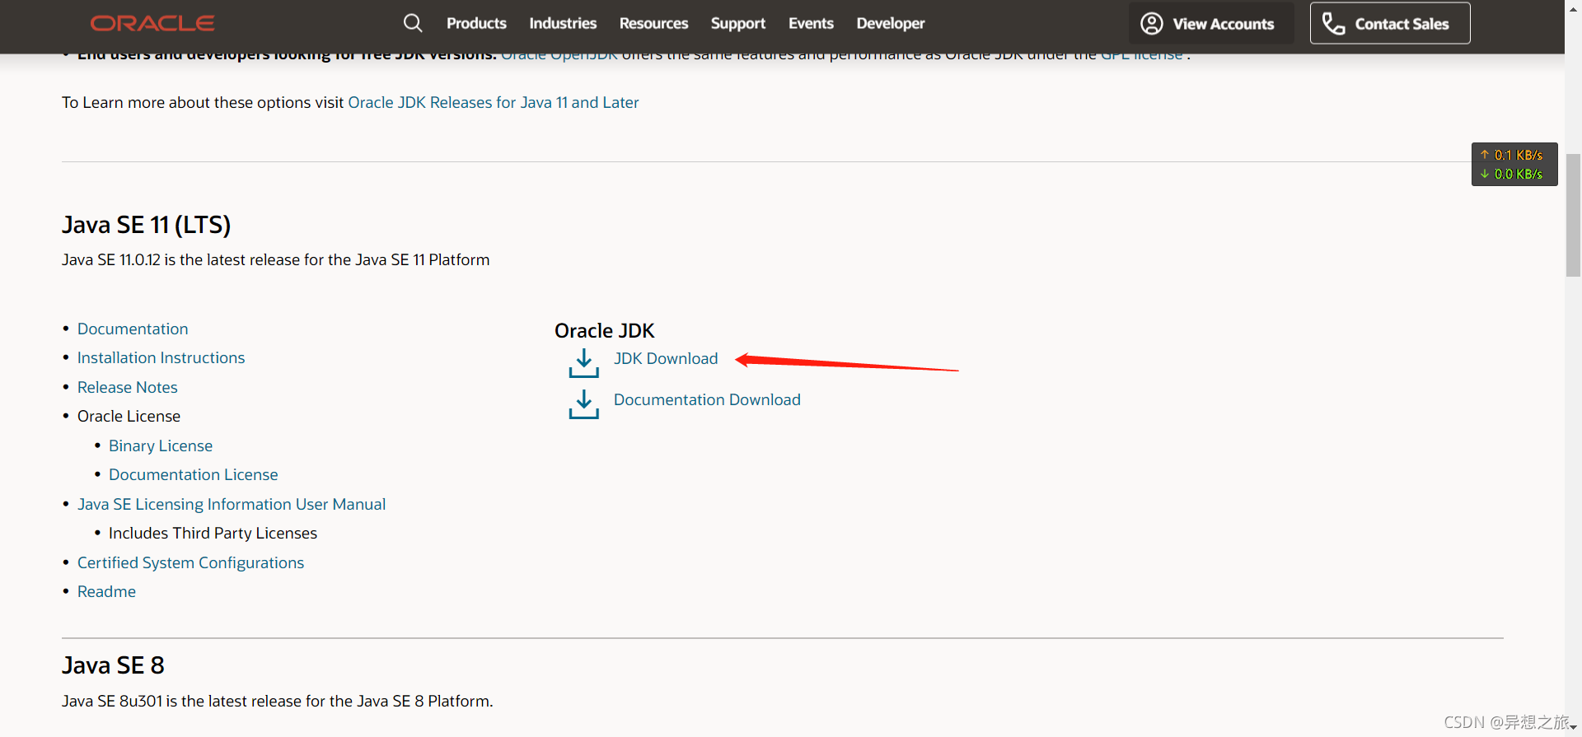
Task: Click the user icon in View Accounts
Action: pyautogui.click(x=1152, y=23)
